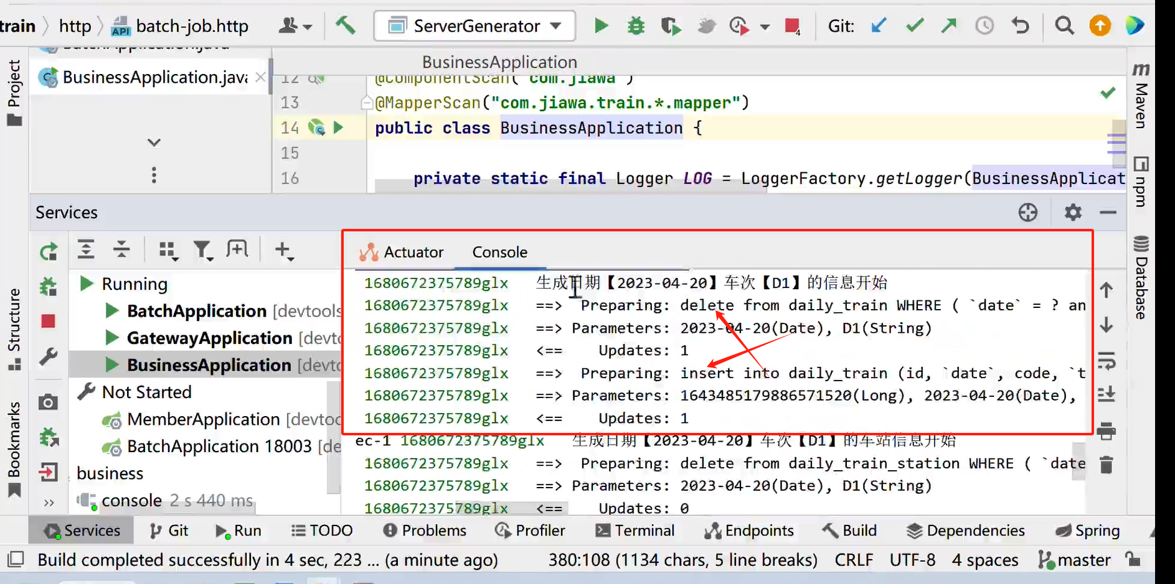The height and width of the screenshot is (584, 1175).
Task: Open the Services filter funnel dropdown
Action: 203,251
